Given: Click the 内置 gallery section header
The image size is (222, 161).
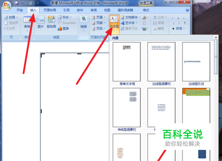Looking at the screenshot, I should pos(115,38).
